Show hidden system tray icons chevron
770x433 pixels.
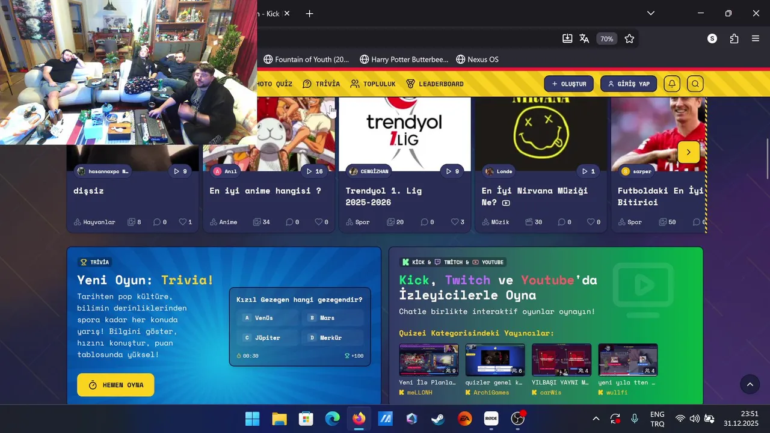pos(596,419)
